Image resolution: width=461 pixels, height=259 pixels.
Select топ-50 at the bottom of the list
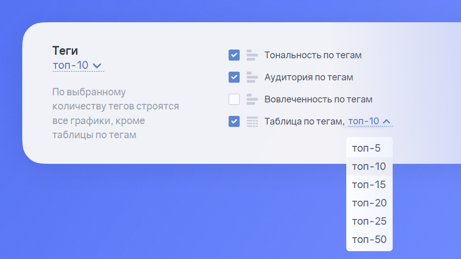(x=369, y=240)
